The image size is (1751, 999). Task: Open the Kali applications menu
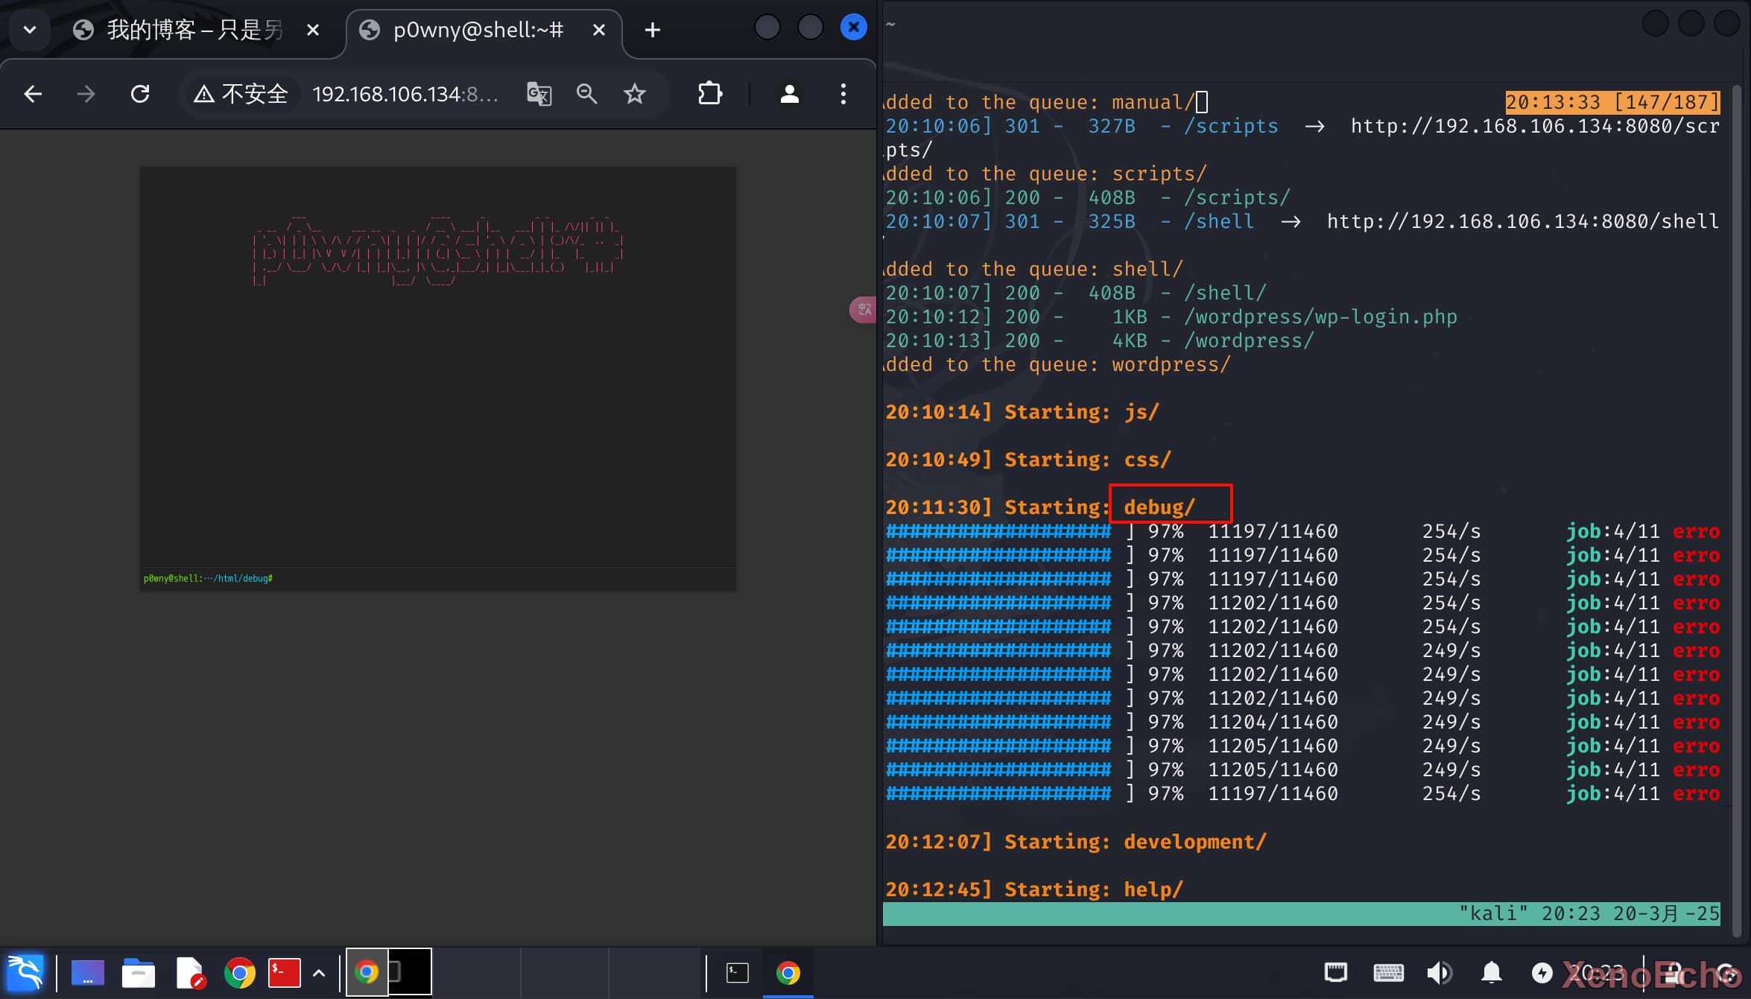coord(25,973)
